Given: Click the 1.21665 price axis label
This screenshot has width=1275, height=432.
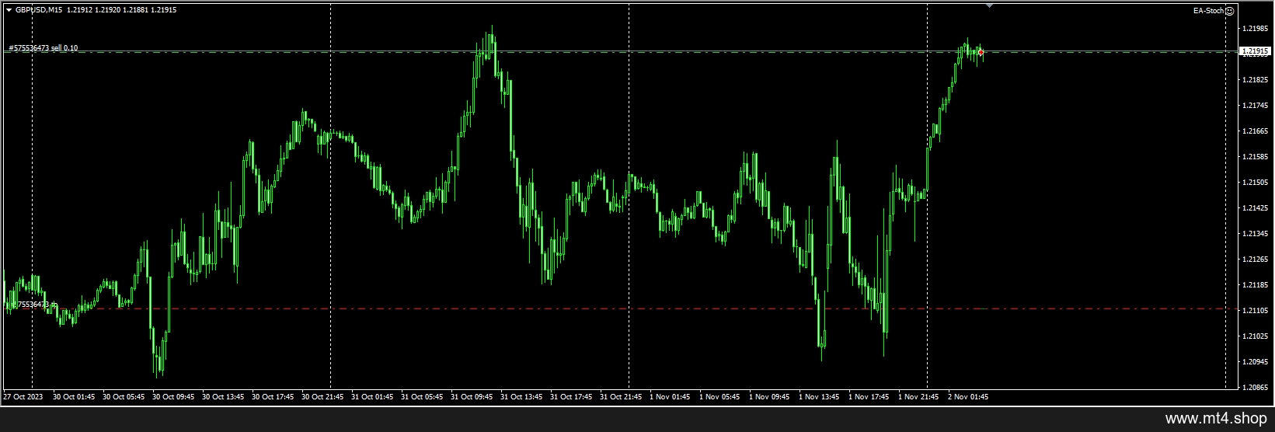Looking at the screenshot, I should (x=1255, y=131).
